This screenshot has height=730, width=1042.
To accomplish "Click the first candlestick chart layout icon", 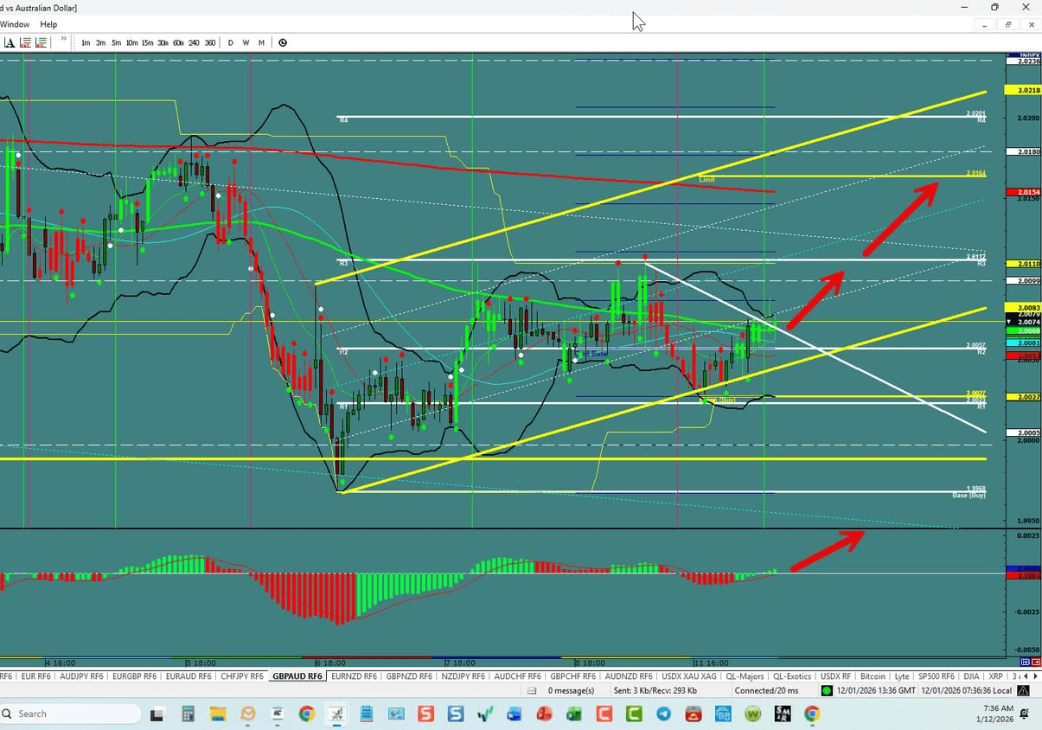I will [x=27, y=42].
